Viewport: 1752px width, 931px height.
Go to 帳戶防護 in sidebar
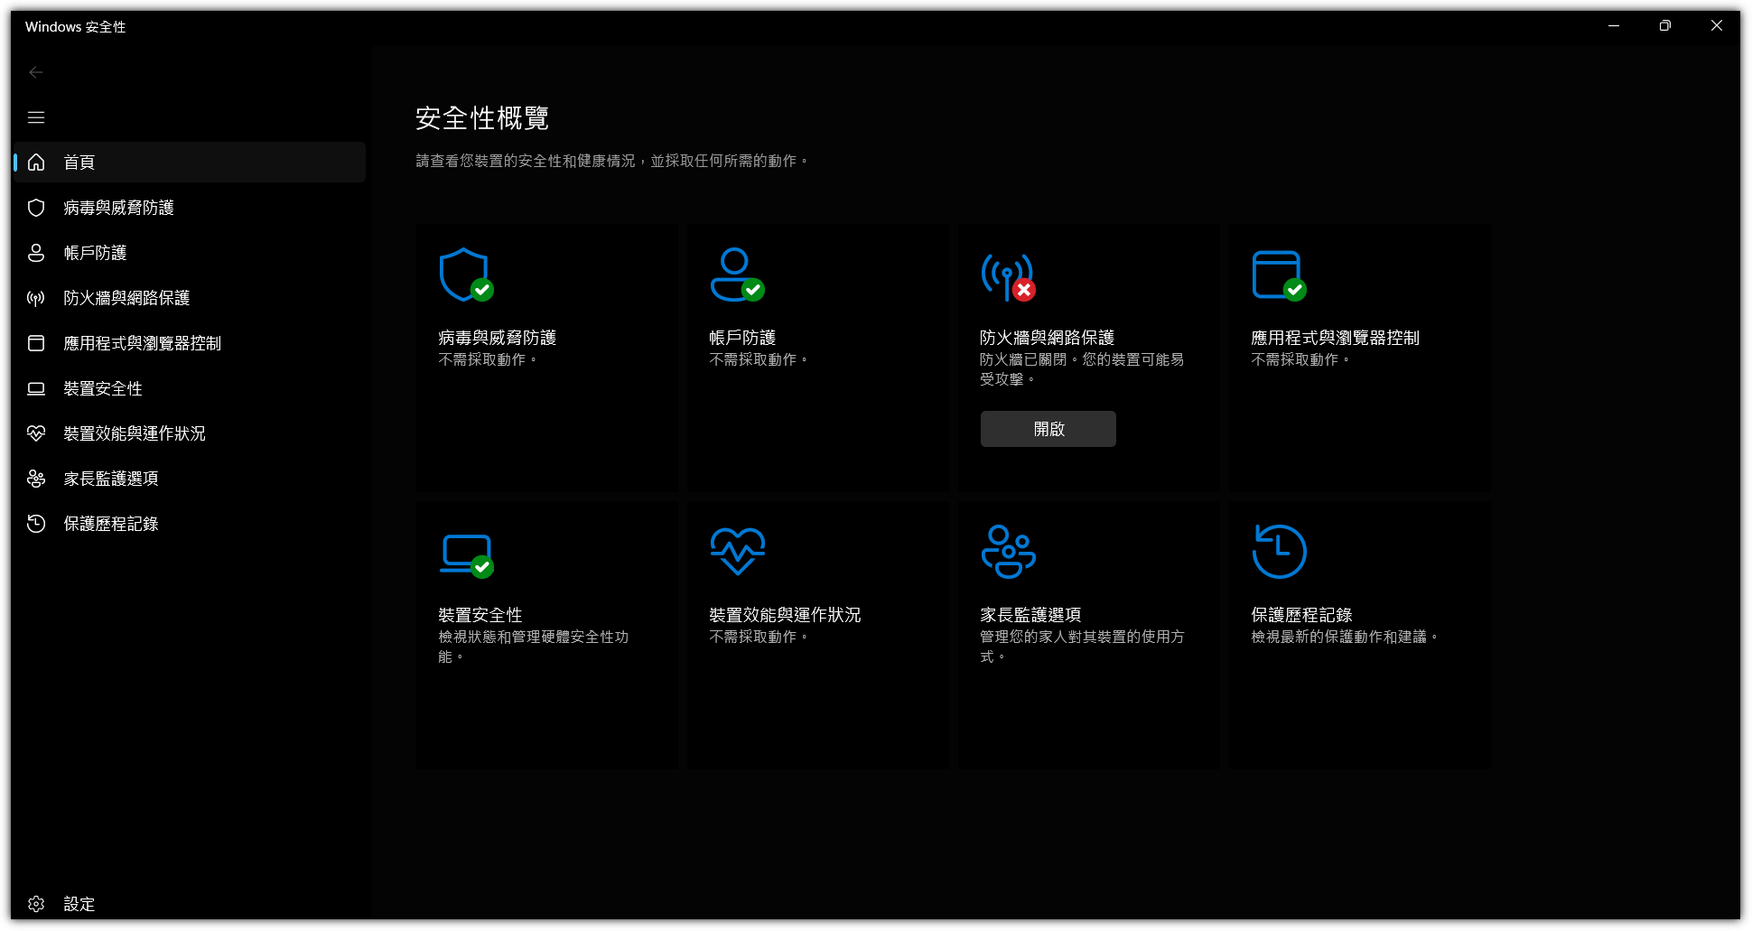pos(190,253)
